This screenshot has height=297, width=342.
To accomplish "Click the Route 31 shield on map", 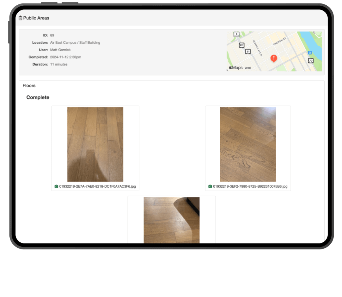I will [x=248, y=52].
